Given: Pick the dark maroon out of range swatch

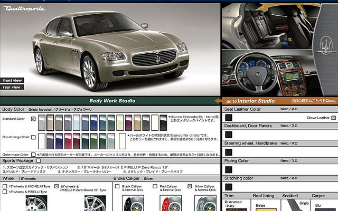Looking at the screenshot, I should [76, 141].
